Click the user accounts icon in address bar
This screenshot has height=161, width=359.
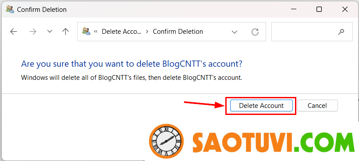86,32
